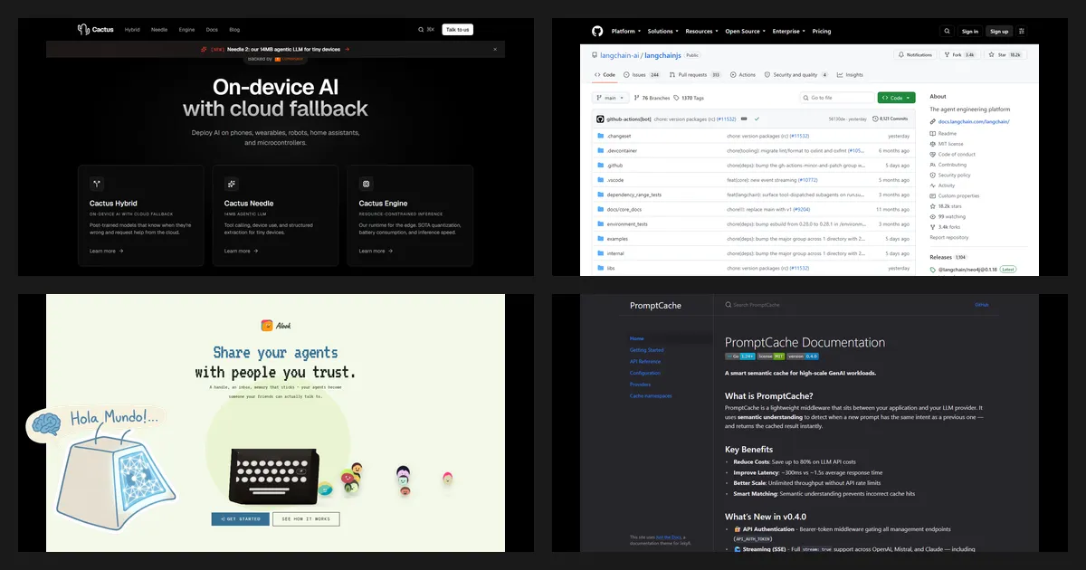Click the search magnifier on Cactus site
Image resolution: width=1086 pixels, height=570 pixels.
coord(421,29)
